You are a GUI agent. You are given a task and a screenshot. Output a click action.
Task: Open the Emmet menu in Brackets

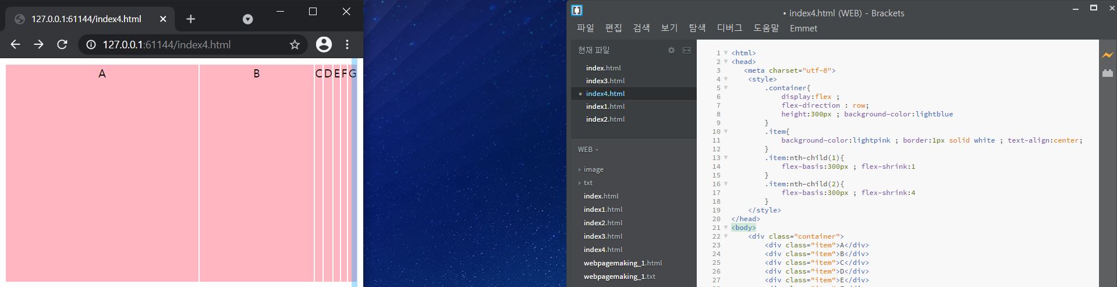[x=803, y=28]
